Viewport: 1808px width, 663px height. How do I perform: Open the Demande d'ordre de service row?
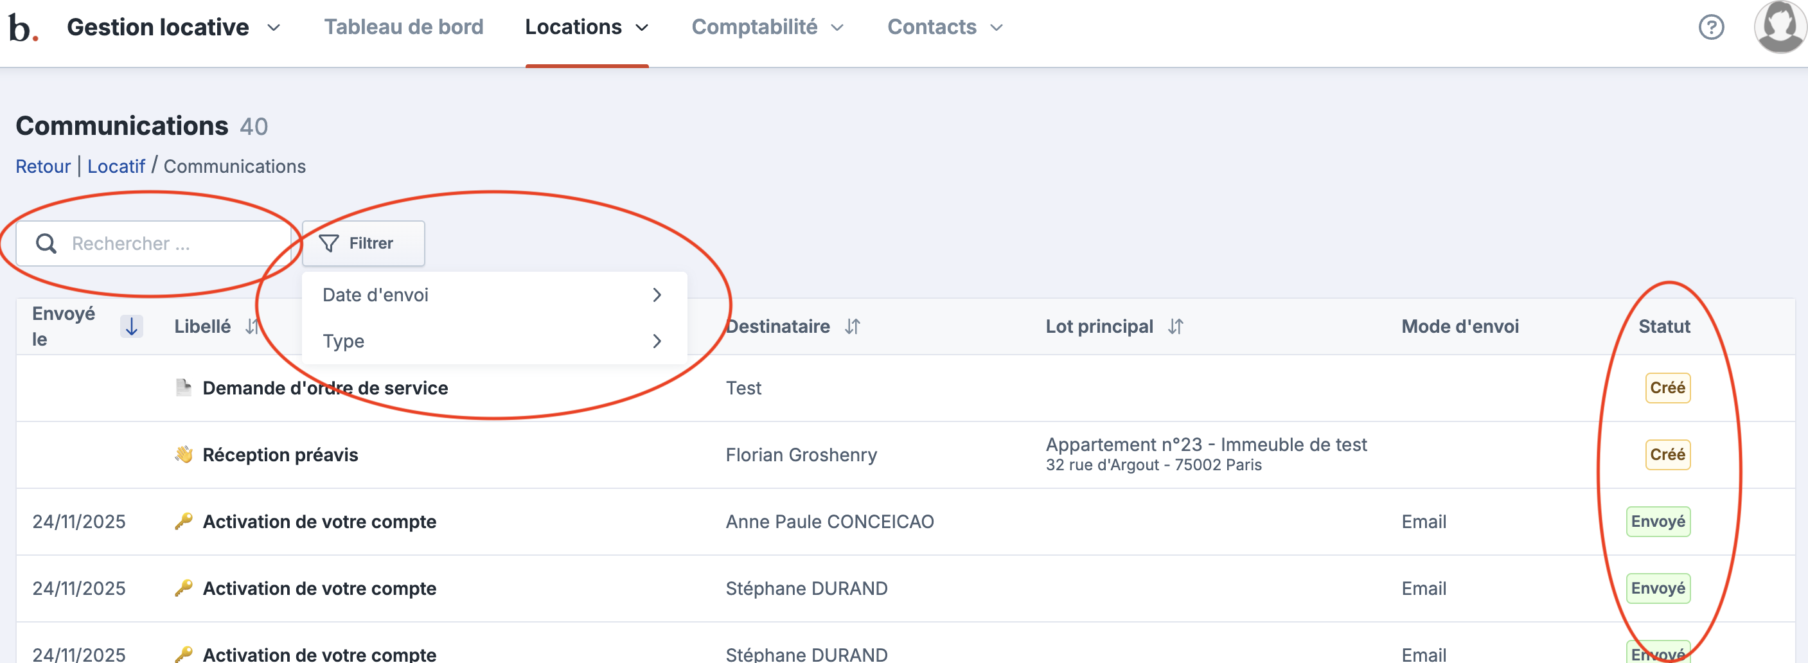tap(325, 388)
